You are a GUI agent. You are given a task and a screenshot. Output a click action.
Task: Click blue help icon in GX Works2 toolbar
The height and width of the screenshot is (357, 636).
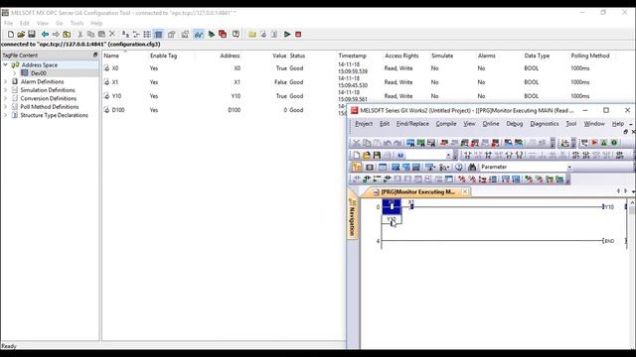click(400, 155)
